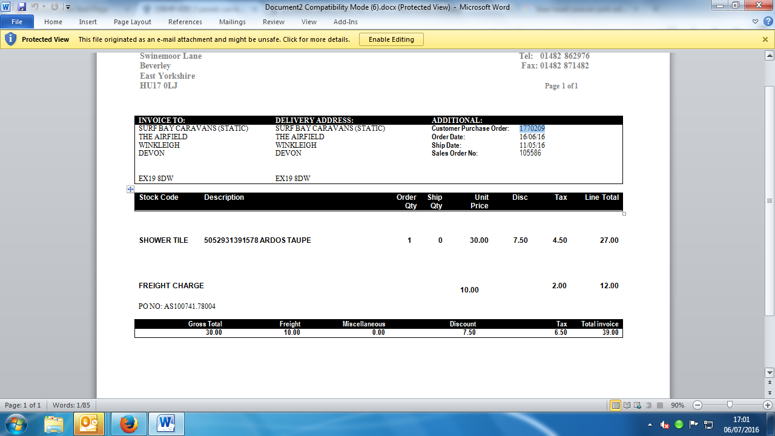Screen dimensions: 775x436
Task: Toggle Print Layout view button
Action: 616,405
